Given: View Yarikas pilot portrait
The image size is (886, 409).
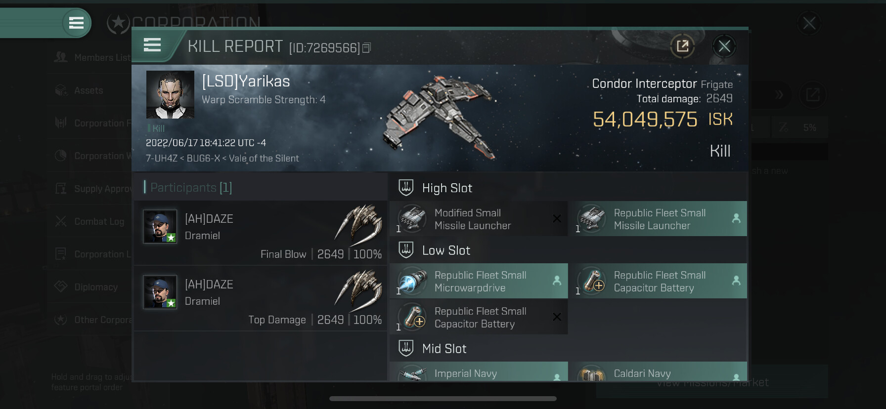Looking at the screenshot, I should (x=170, y=94).
